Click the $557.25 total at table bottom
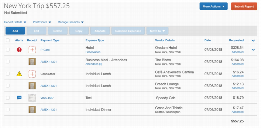Screen dimensions: 261x128 [237, 121]
